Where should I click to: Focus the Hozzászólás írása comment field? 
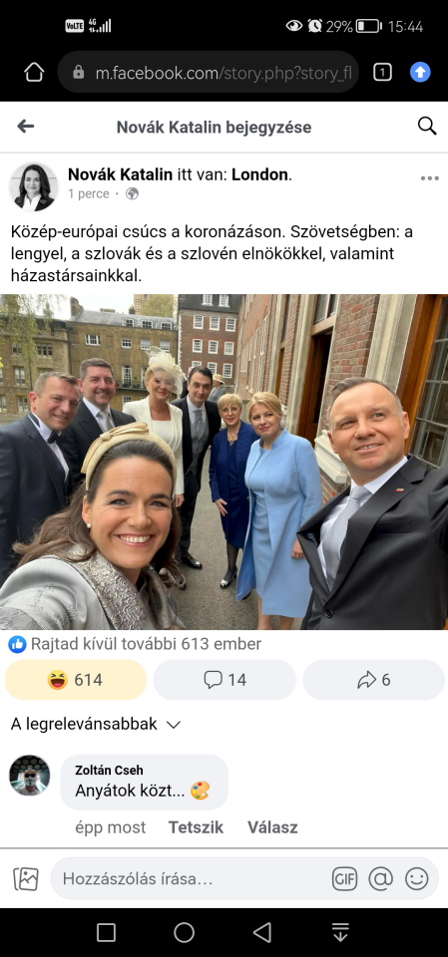click(x=192, y=879)
